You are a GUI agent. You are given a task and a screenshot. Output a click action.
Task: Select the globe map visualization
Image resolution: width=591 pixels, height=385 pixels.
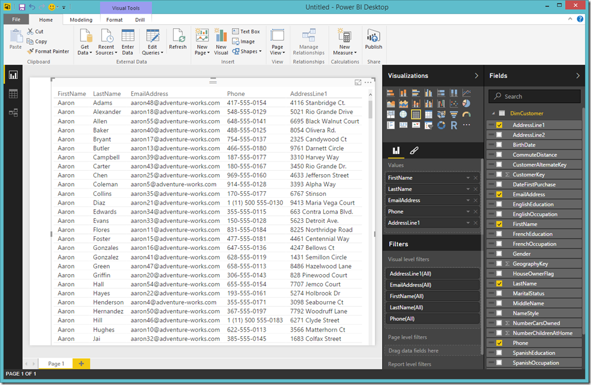click(404, 114)
